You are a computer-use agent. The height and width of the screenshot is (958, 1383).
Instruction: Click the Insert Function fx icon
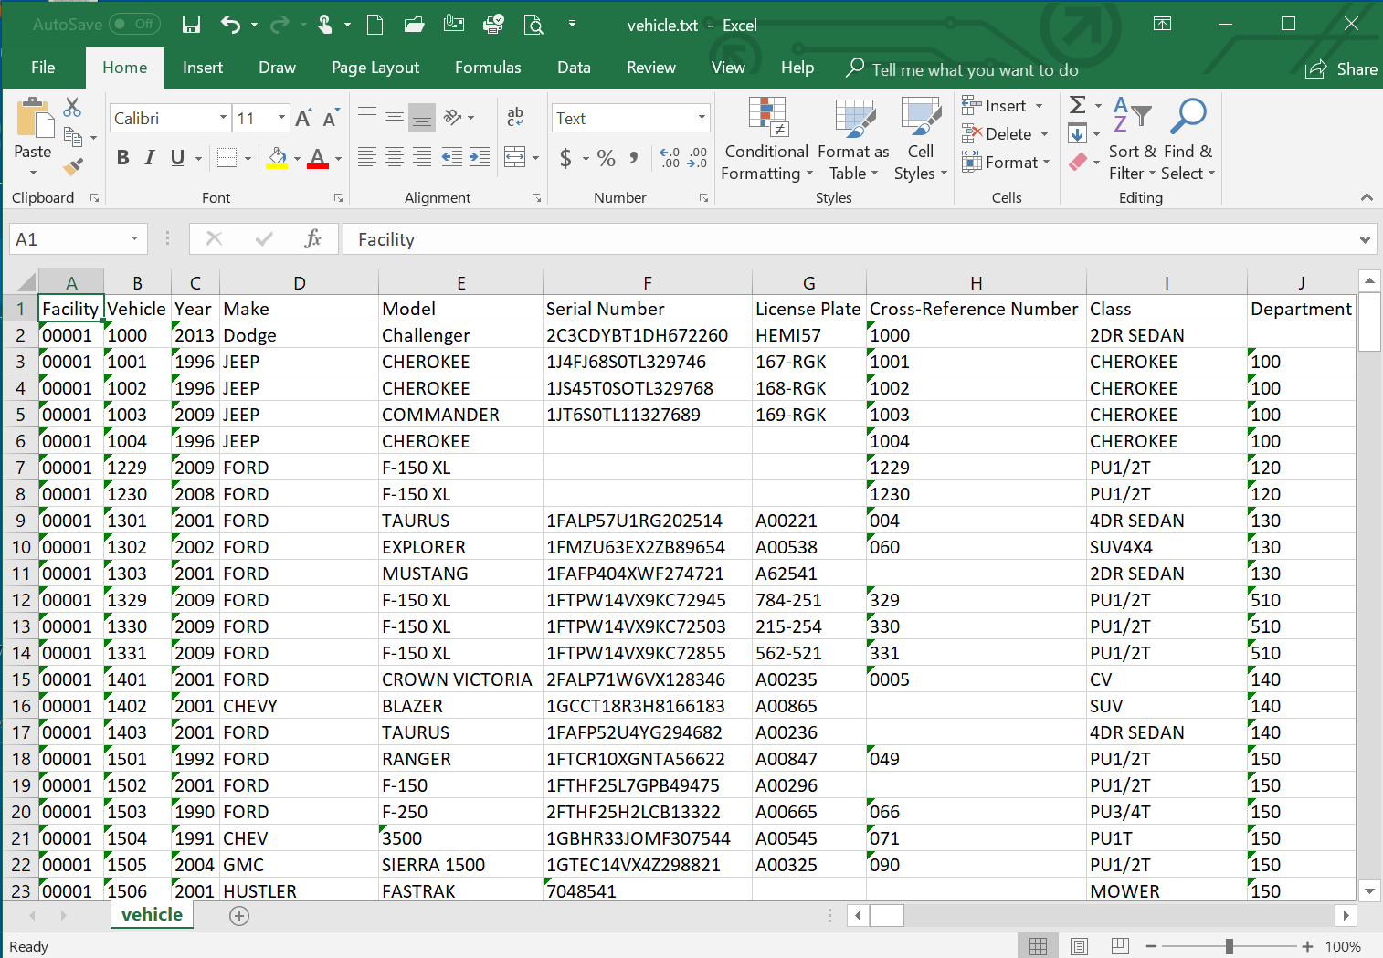click(x=312, y=239)
